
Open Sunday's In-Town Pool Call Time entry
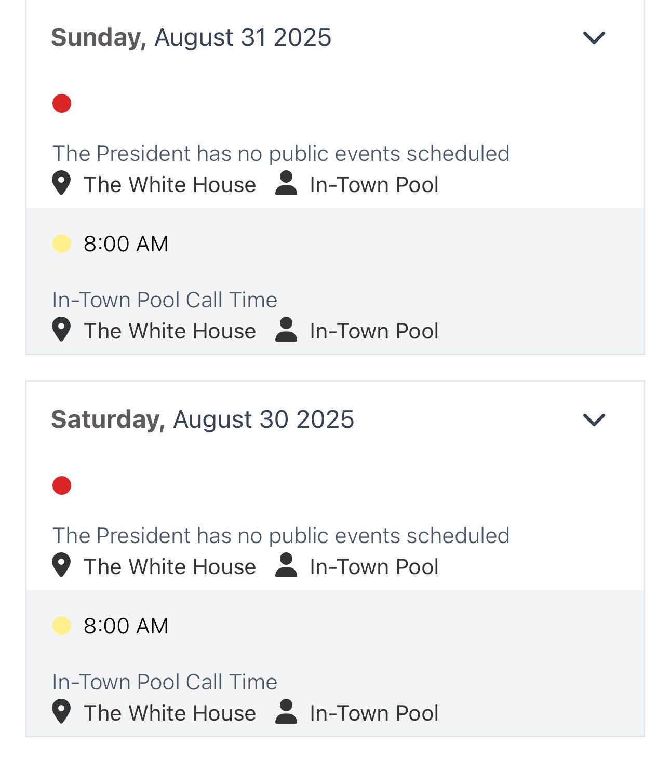165,300
